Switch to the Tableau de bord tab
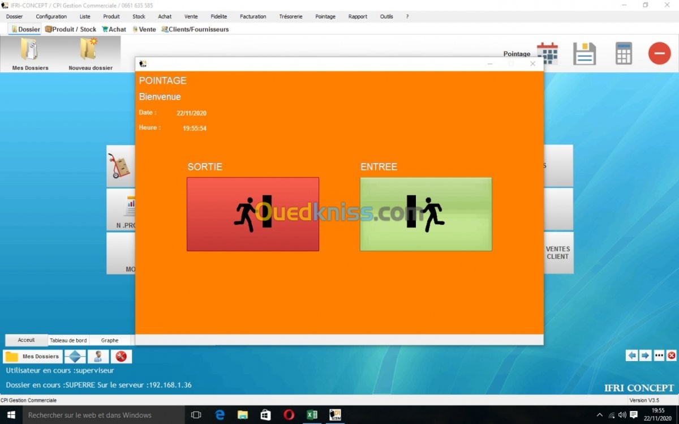The width and height of the screenshot is (679, 424). (68, 340)
